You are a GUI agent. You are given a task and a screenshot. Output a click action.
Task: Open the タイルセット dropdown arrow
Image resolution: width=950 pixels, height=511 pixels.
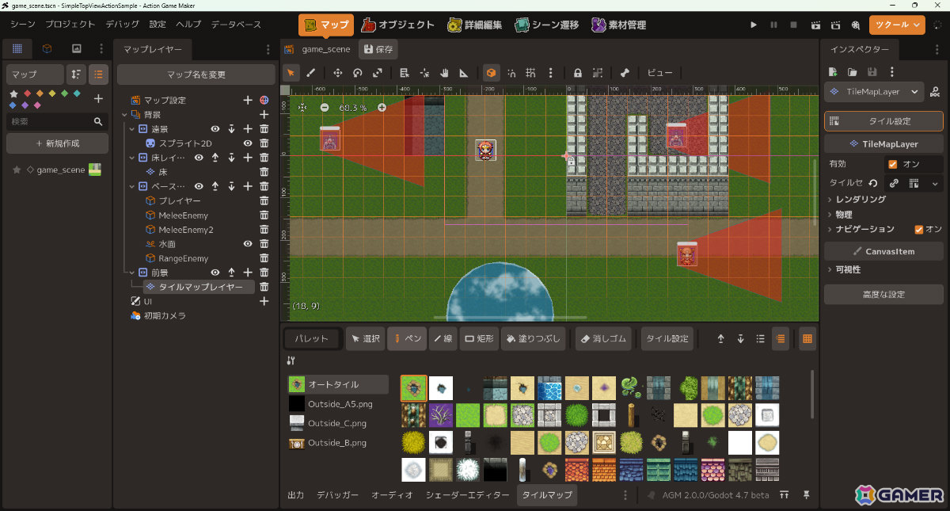935,183
